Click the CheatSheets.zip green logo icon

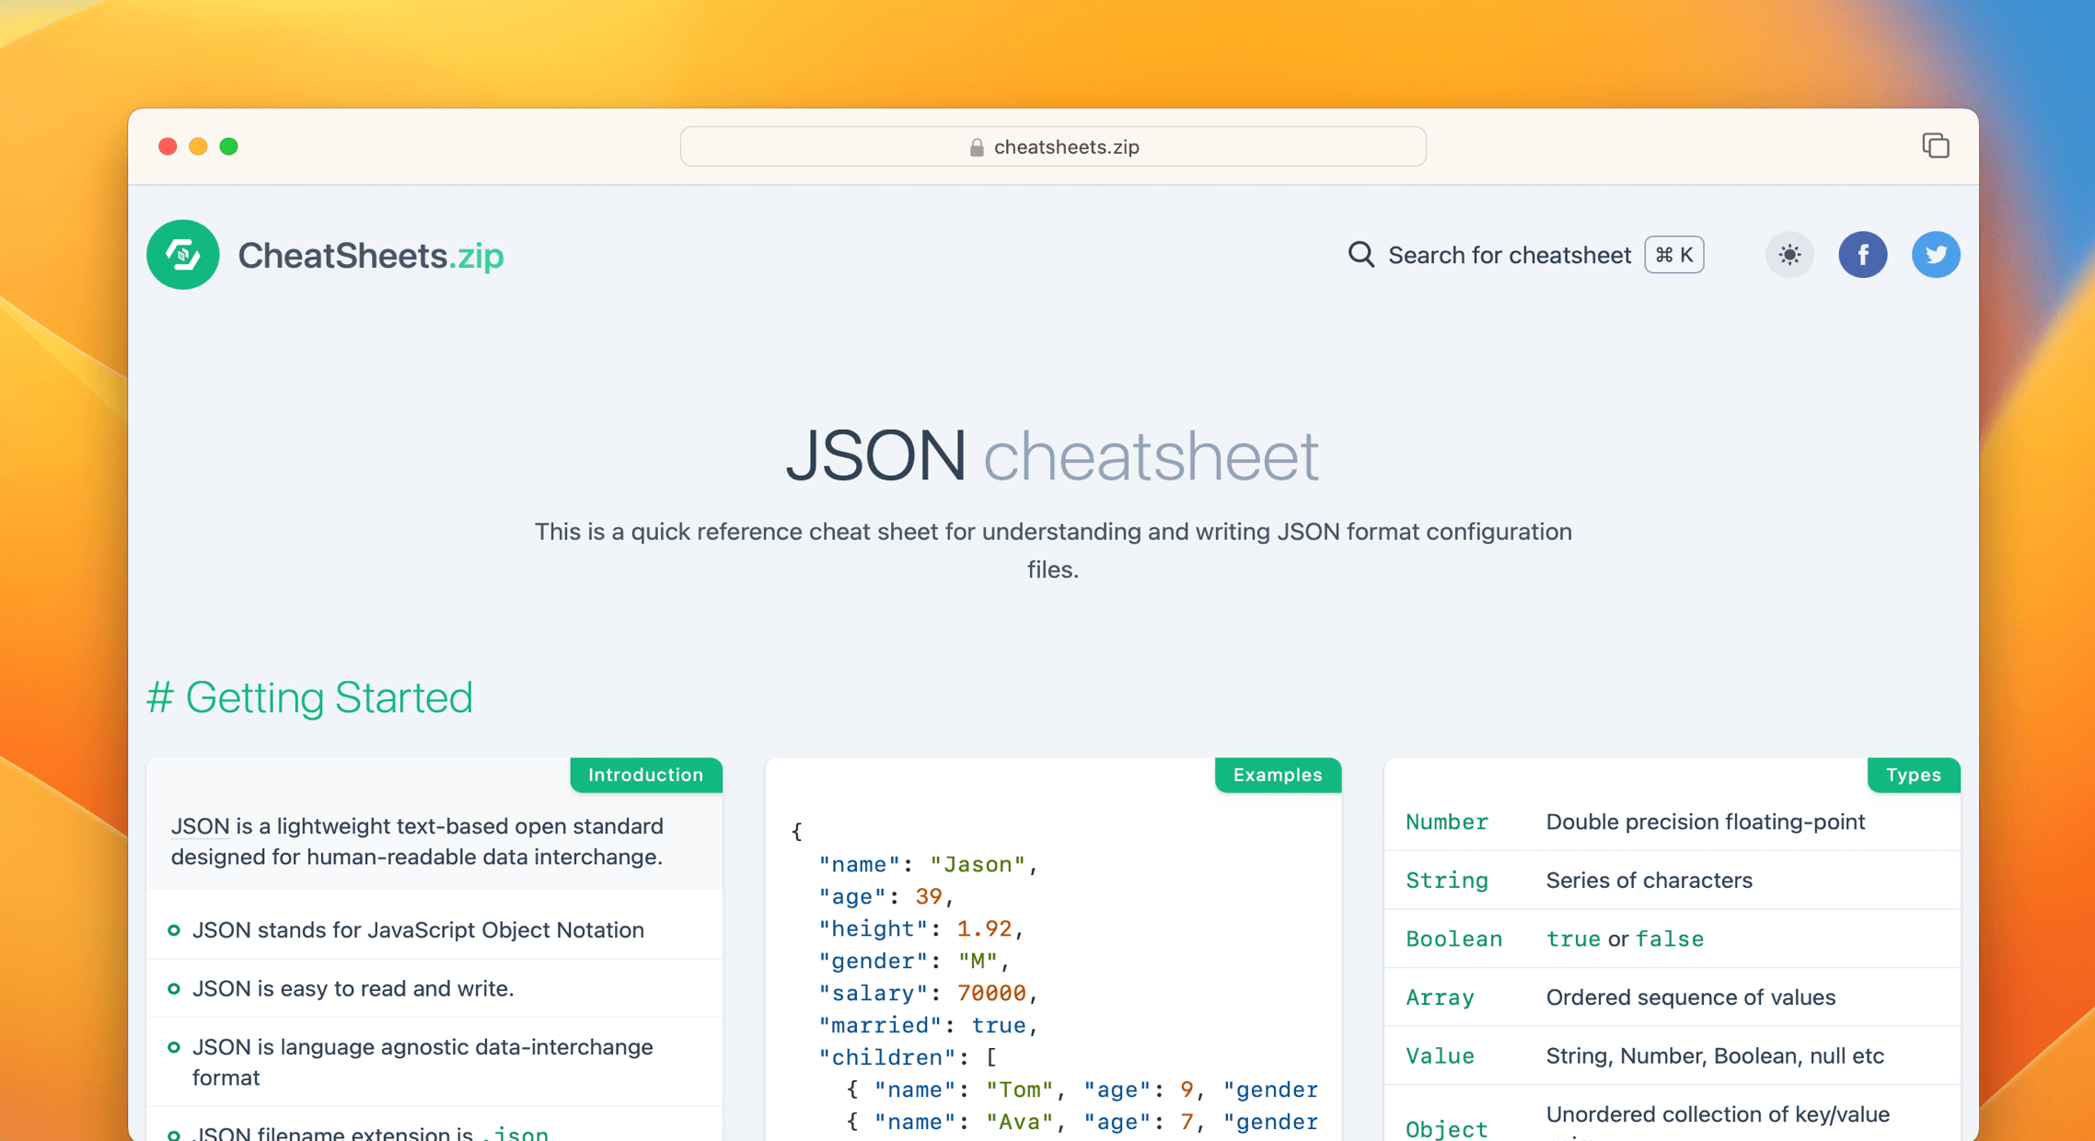pos(182,255)
